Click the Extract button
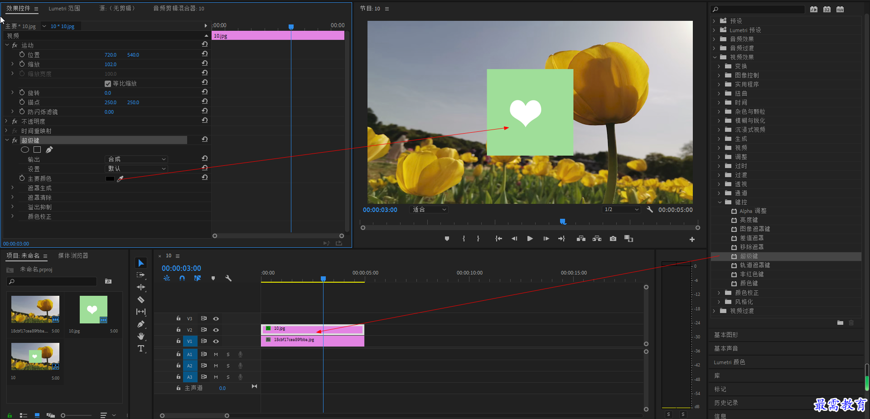Image resolution: width=870 pixels, height=419 pixels. [x=597, y=239]
